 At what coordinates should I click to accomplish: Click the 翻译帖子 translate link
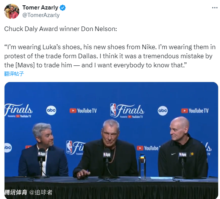coord(14,73)
